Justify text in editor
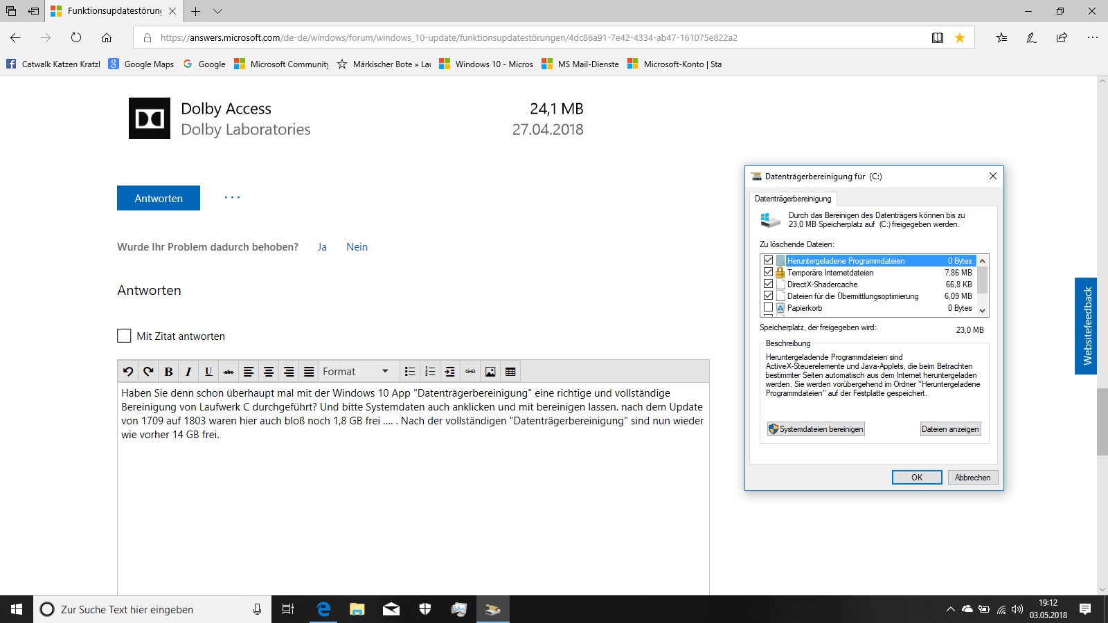Viewport: 1108px width, 623px height. coord(309,372)
